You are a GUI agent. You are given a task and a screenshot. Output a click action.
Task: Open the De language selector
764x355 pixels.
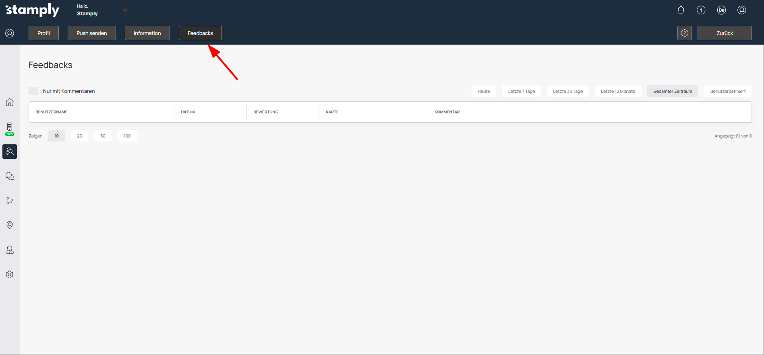(721, 10)
